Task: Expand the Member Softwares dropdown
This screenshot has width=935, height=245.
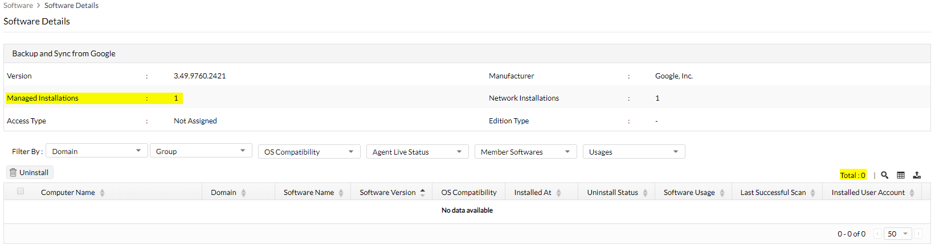Action: coord(526,152)
